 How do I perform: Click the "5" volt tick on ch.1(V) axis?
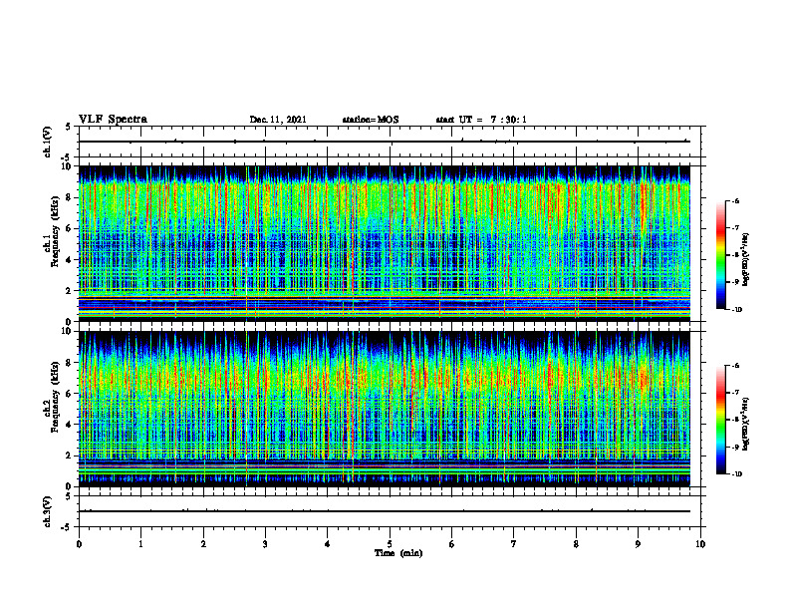70,128
